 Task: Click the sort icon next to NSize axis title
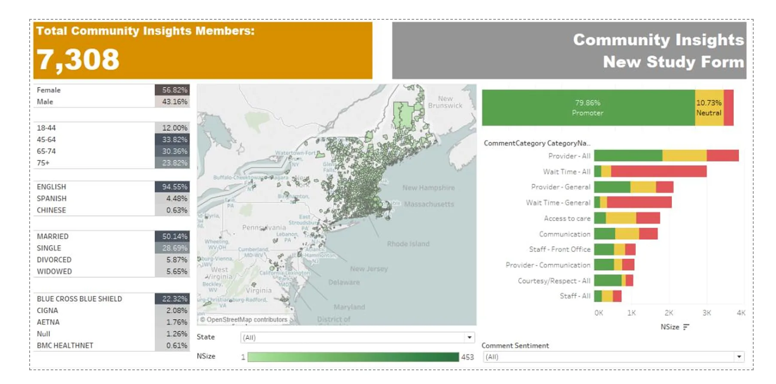point(686,327)
